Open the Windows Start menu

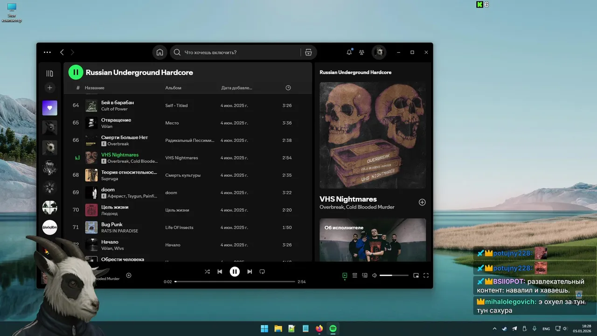(x=264, y=329)
